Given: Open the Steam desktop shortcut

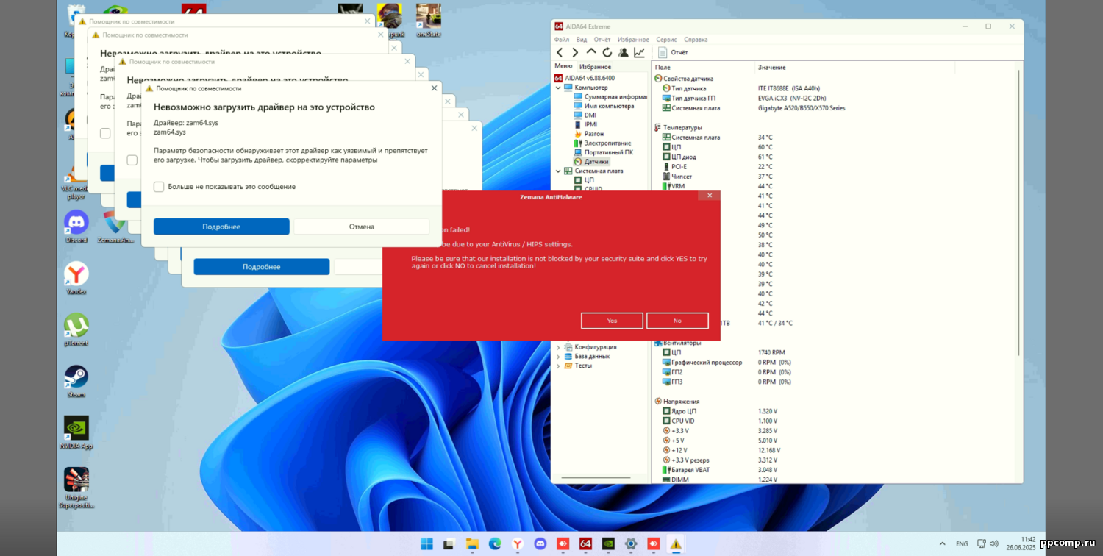Looking at the screenshot, I should tap(76, 381).
